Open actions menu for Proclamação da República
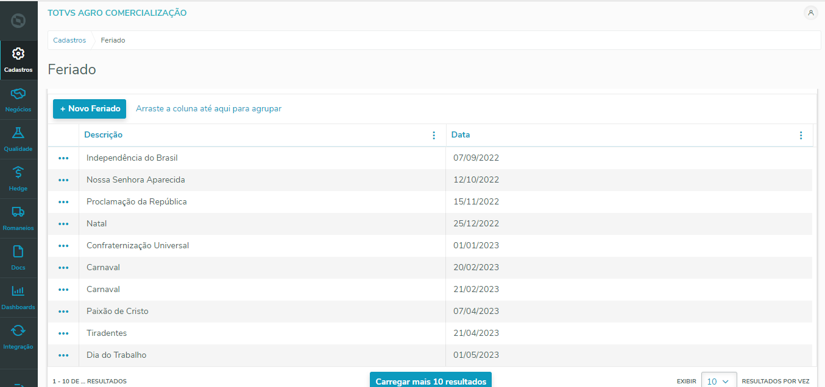Image resolution: width=825 pixels, height=387 pixels. [63, 202]
